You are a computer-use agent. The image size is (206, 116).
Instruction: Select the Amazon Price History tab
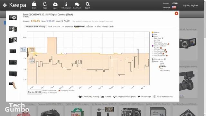pos(35,26)
